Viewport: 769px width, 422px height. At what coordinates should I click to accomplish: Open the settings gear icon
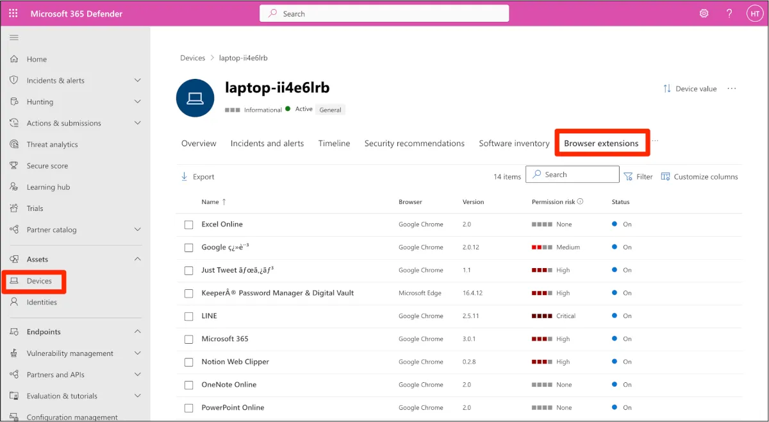[704, 13]
